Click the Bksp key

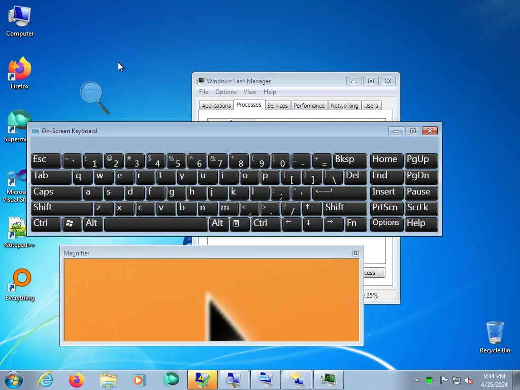[x=350, y=160]
